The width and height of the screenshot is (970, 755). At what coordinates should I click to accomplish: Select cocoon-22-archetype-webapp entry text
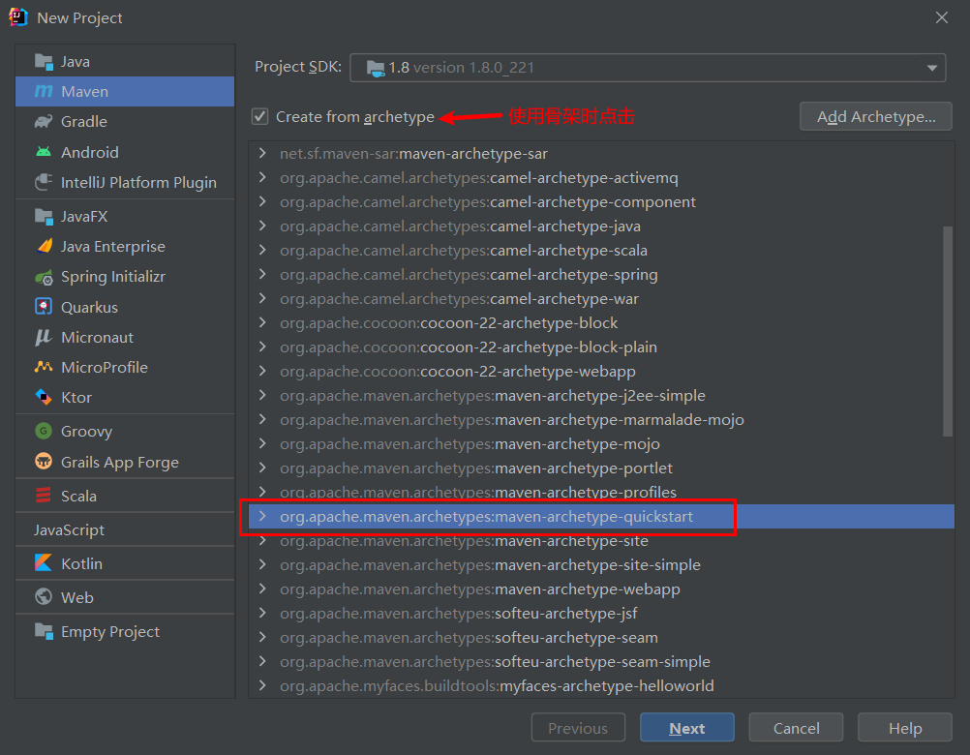(458, 371)
